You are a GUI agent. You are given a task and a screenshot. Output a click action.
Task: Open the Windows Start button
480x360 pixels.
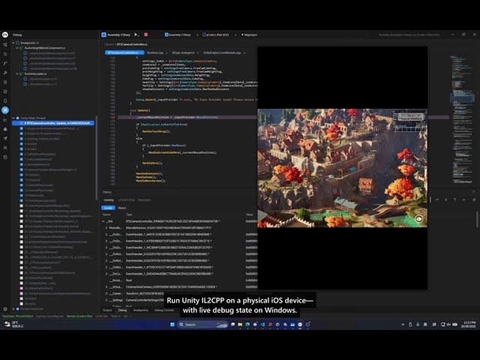[x=172, y=325]
